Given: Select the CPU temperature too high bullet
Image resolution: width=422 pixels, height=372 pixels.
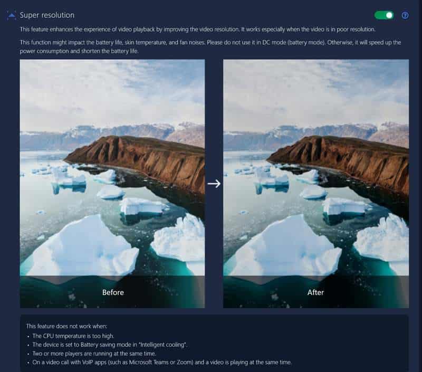Looking at the screenshot, I should tap(73, 336).
